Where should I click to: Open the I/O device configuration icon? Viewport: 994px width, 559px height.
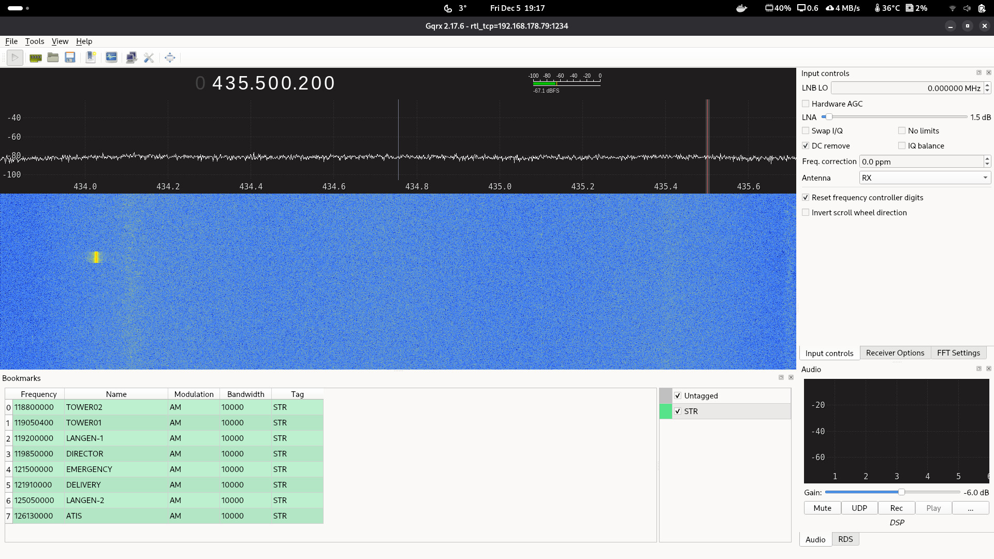(x=35, y=57)
